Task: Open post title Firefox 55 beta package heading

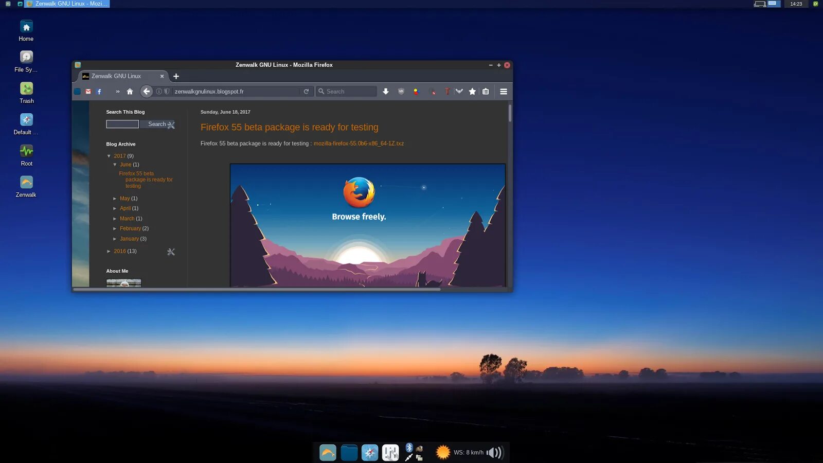Action: (289, 127)
